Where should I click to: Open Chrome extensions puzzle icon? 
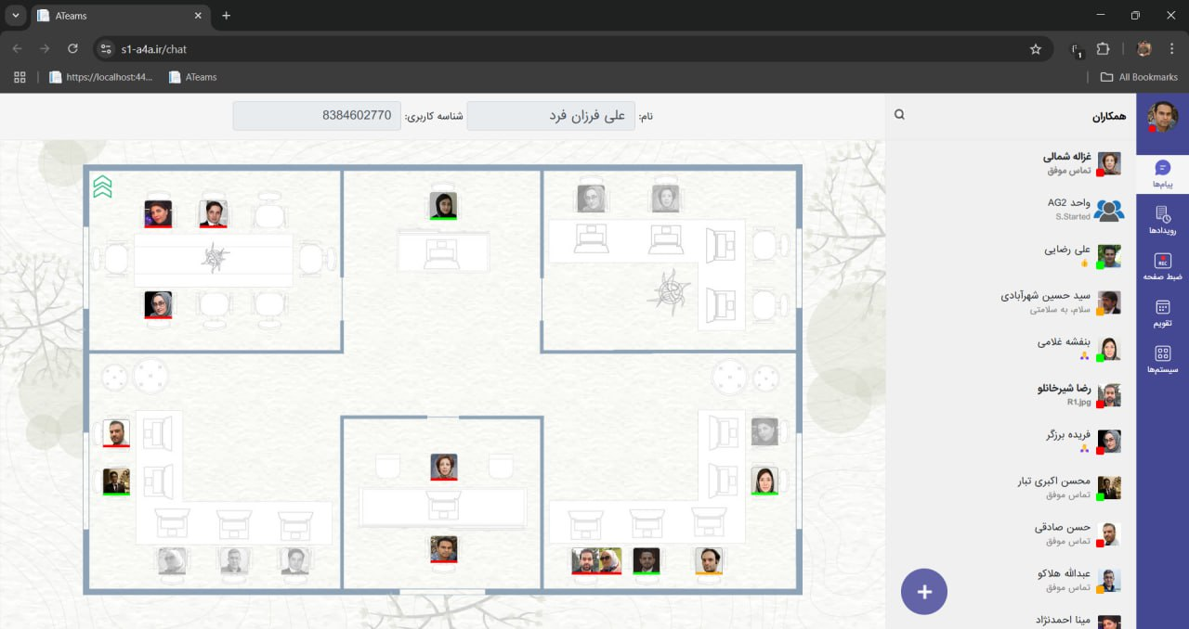(x=1103, y=48)
